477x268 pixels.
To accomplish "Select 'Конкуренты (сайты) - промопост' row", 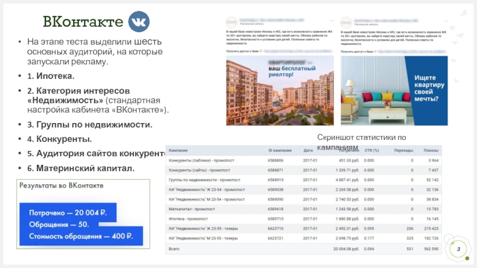I will 303,170.
